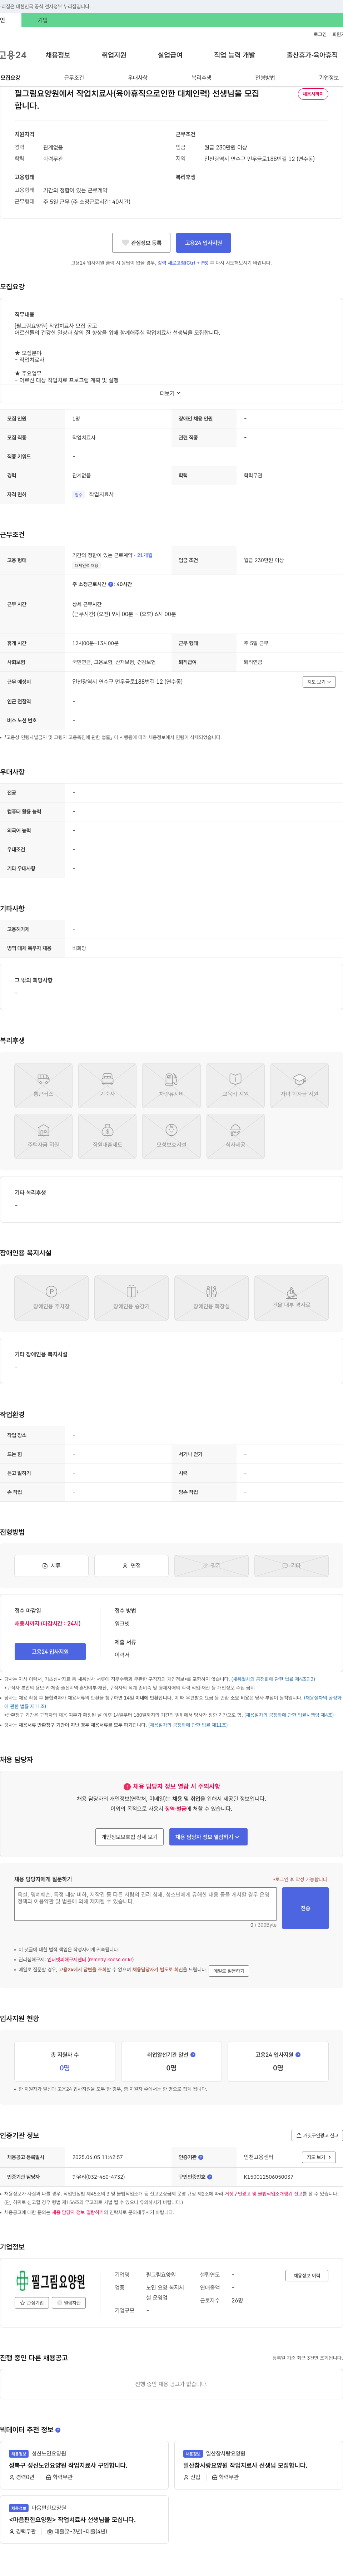Image resolution: width=343 pixels, height=2576 pixels.
Task: Click the 기타 screening method tile
Action: (291, 1566)
